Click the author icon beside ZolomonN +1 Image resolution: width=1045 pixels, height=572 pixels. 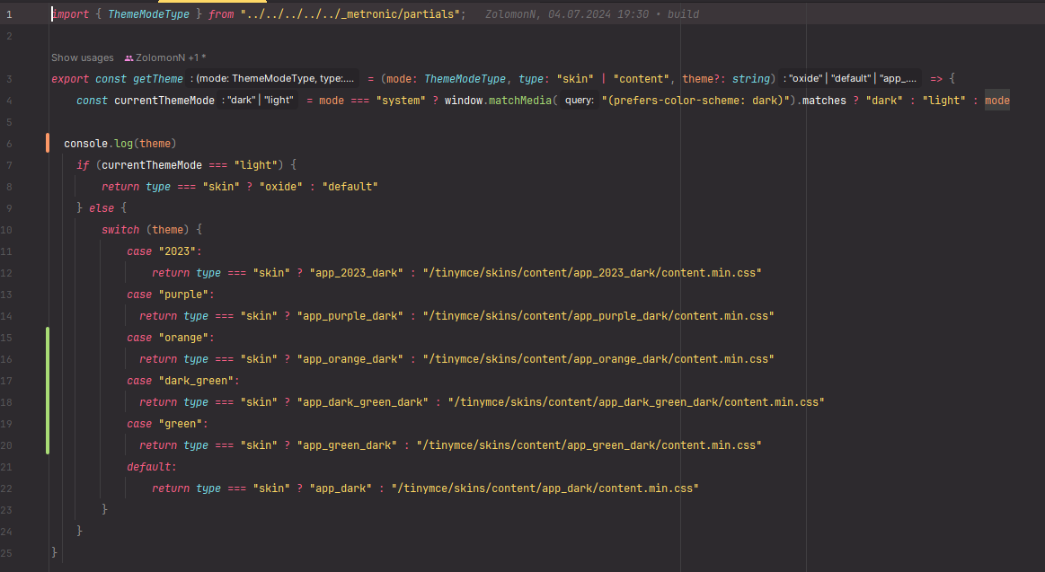[x=128, y=57]
